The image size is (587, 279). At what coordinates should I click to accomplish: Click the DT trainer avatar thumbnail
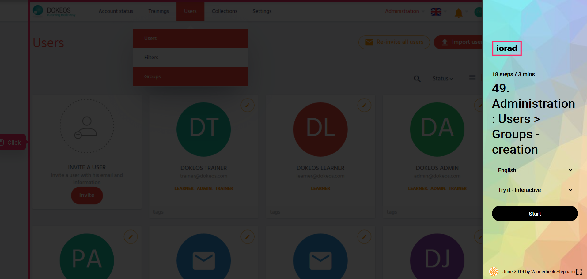[203, 129]
